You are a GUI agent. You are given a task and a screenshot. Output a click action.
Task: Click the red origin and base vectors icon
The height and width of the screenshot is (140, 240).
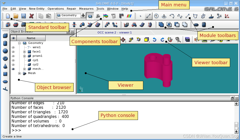coord(227,16)
